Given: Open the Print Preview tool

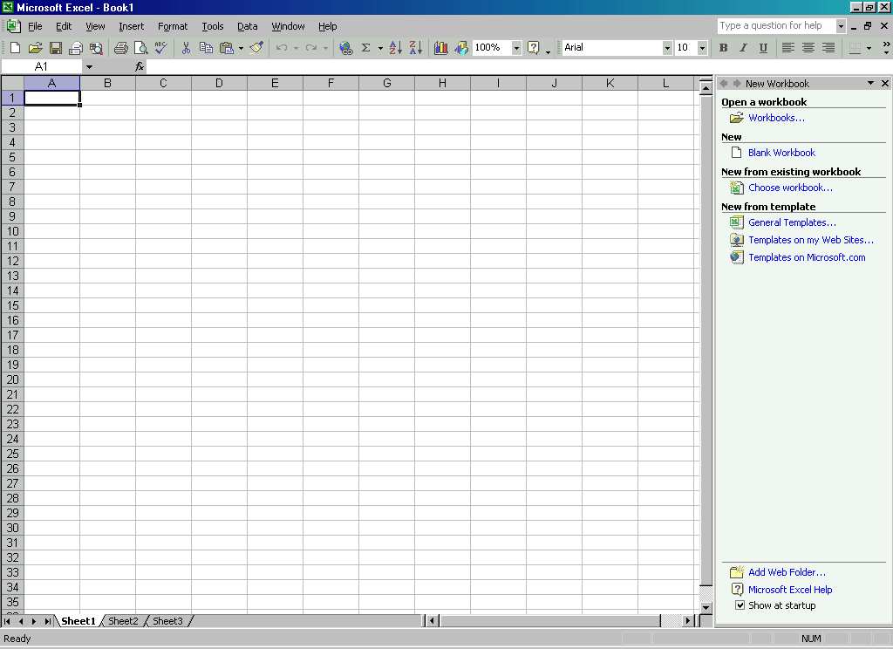Looking at the screenshot, I should click(140, 48).
